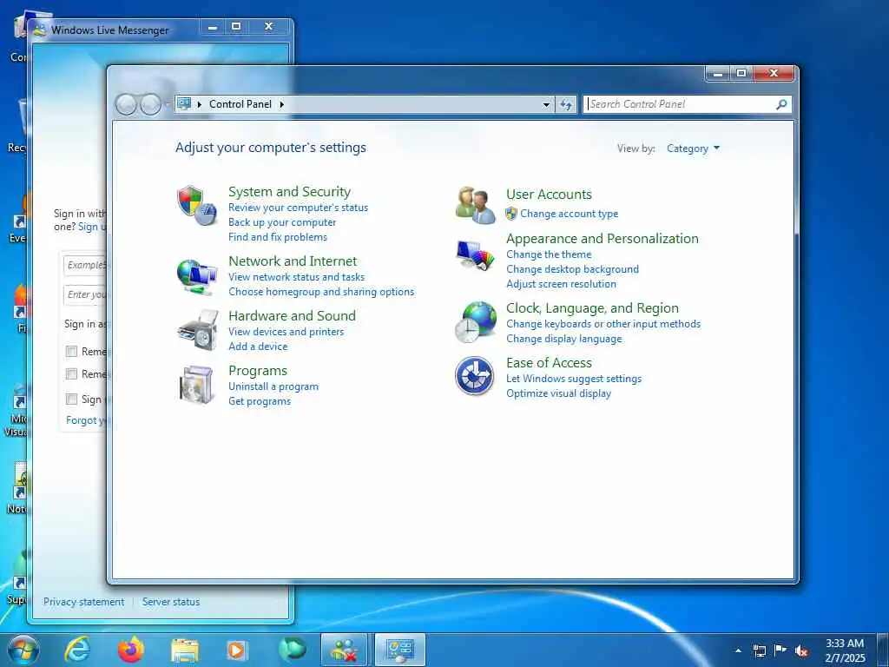Open View network status and tasks

point(297,277)
